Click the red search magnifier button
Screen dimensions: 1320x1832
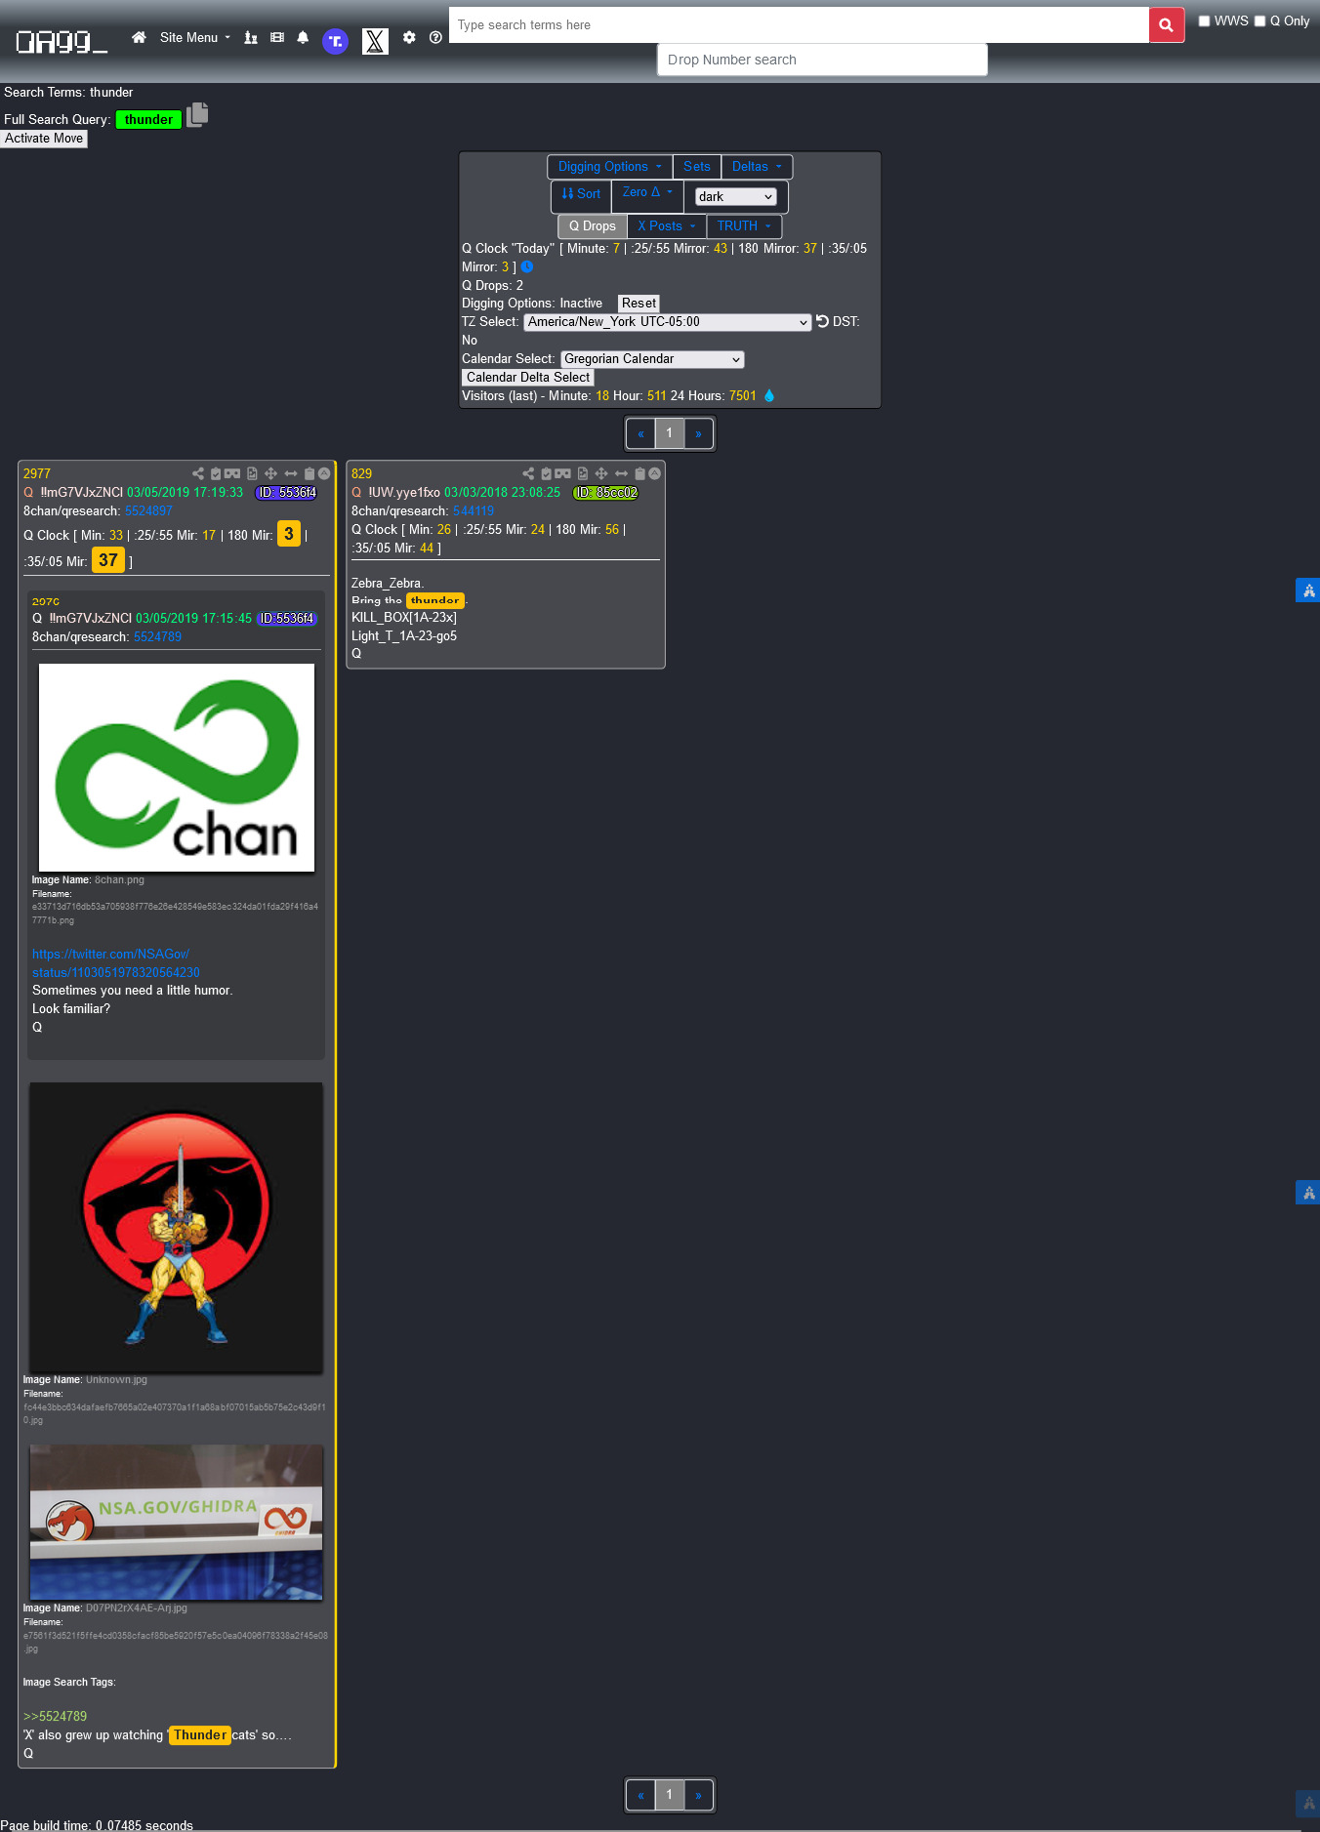1167,25
